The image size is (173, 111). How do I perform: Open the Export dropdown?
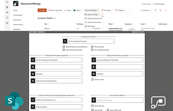78,10
